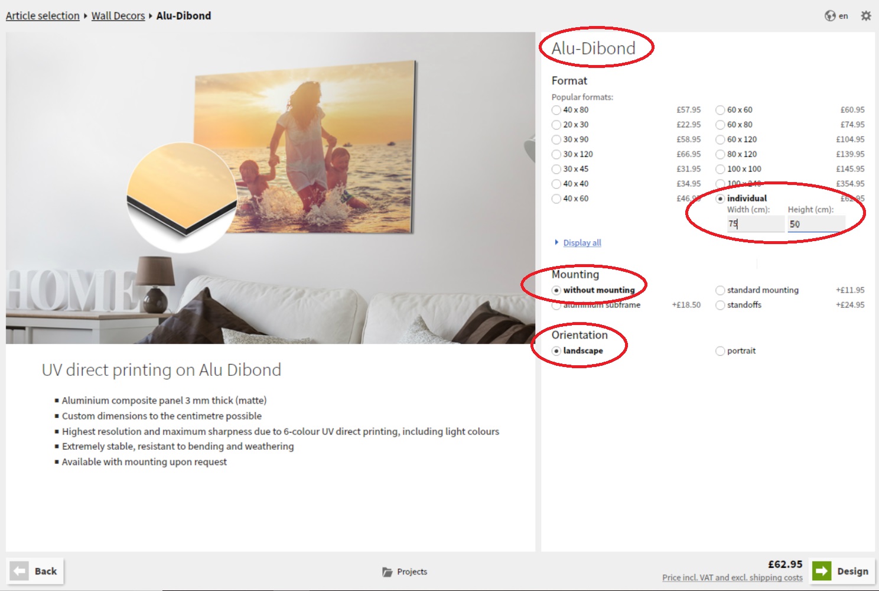Screen dimensions: 879x591
Task: Click the Alu-Dibond product preview image
Action: pyautogui.click(x=271, y=188)
